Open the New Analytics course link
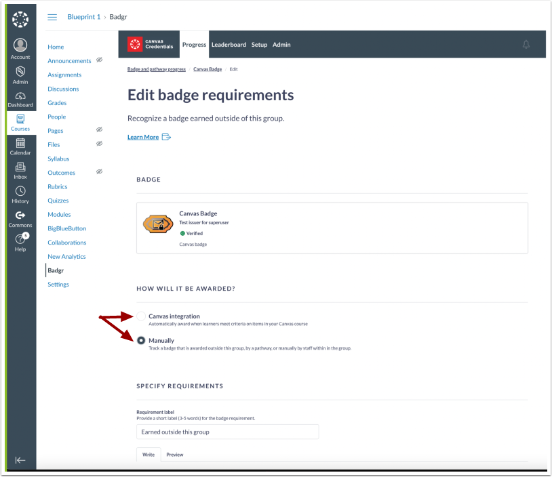552x477 pixels. 66,256
